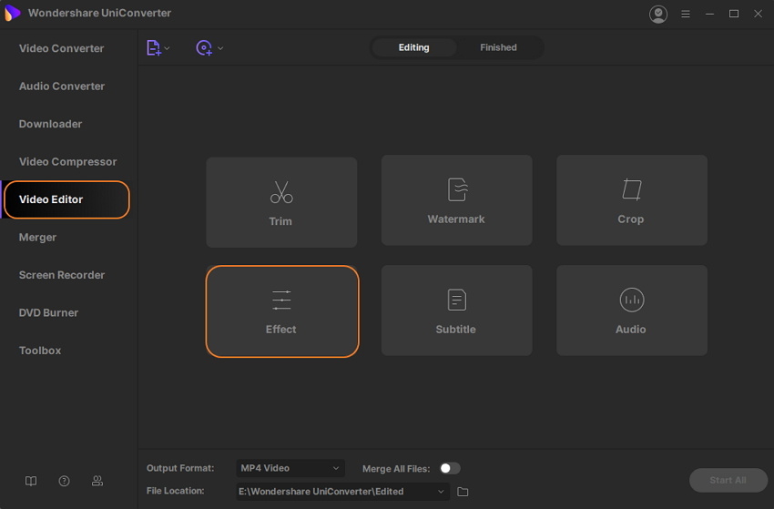The width and height of the screenshot is (774, 509).
Task: Open the user account profile icon
Action: click(x=658, y=15)
